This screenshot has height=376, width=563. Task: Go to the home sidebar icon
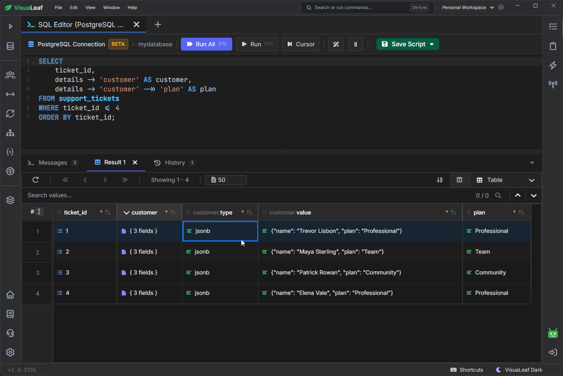coord(10,295)
